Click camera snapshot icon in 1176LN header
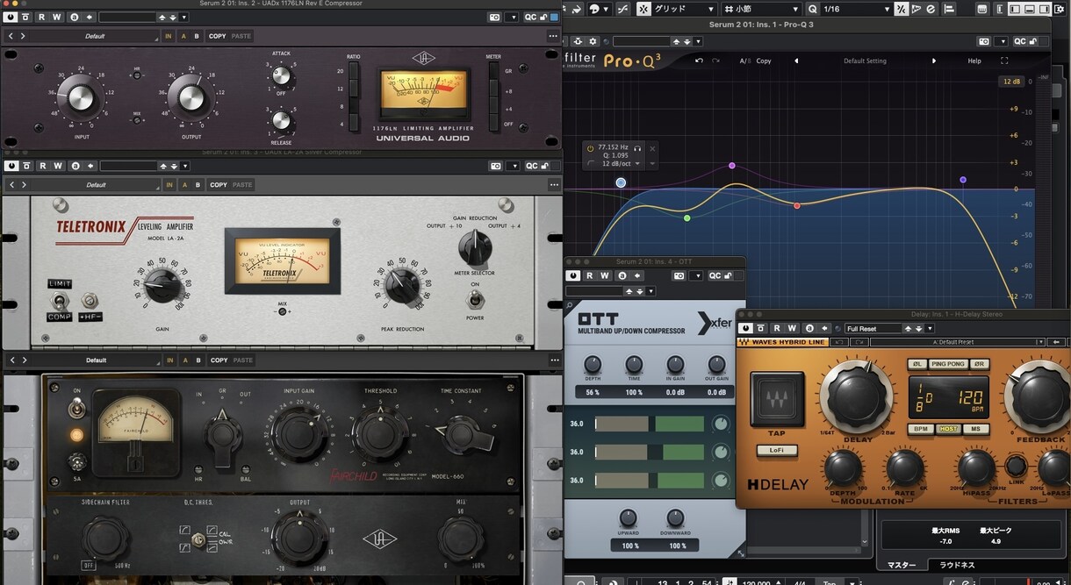This screenshot has height=585, width=1071. (494, 17)
